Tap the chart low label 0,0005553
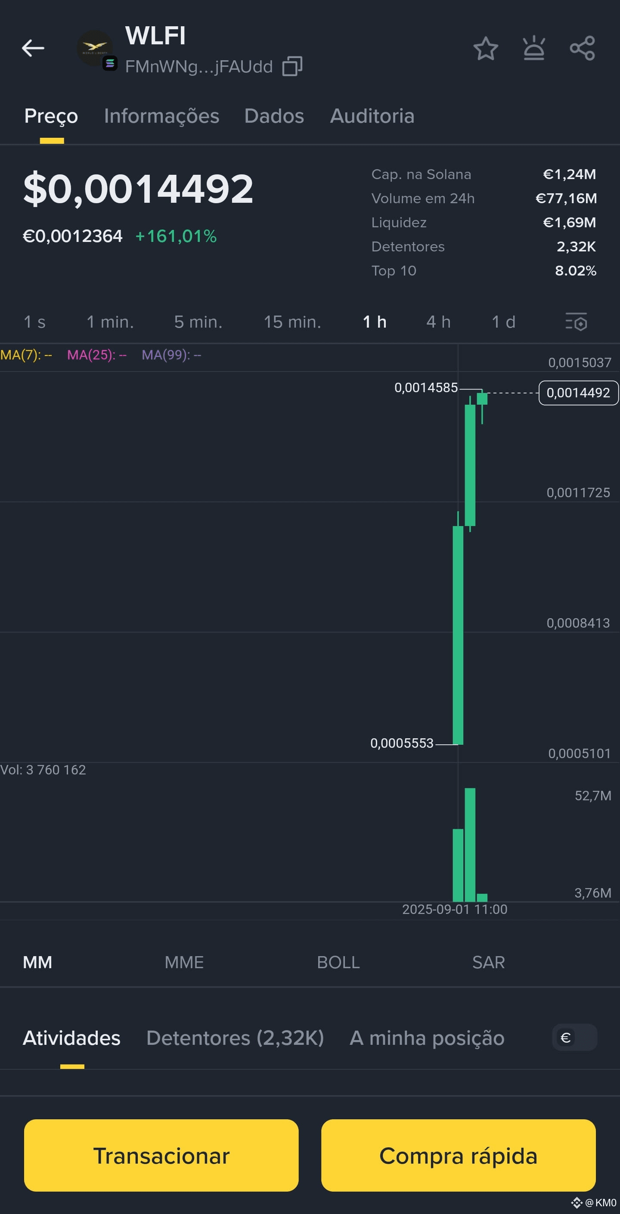This screenshot has height=1214, width=620. pos(402,743)
